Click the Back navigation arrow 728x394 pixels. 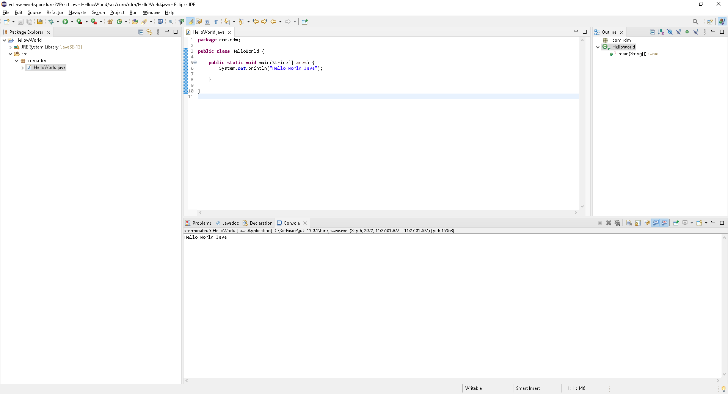[x=273, y=22]
